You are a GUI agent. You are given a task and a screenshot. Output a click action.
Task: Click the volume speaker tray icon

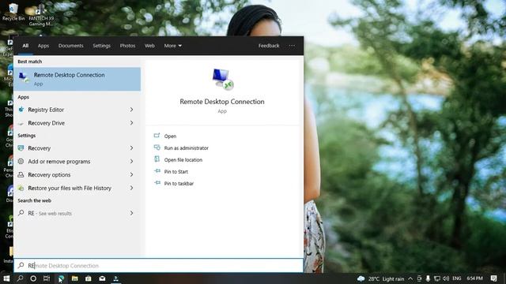pyautogui.click(x=446, y=278)
